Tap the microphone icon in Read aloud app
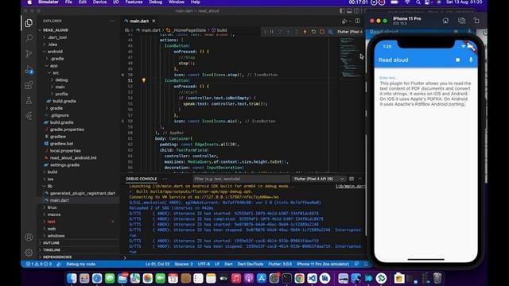Viewport: 509px width, 286px height. pos(471,60)
